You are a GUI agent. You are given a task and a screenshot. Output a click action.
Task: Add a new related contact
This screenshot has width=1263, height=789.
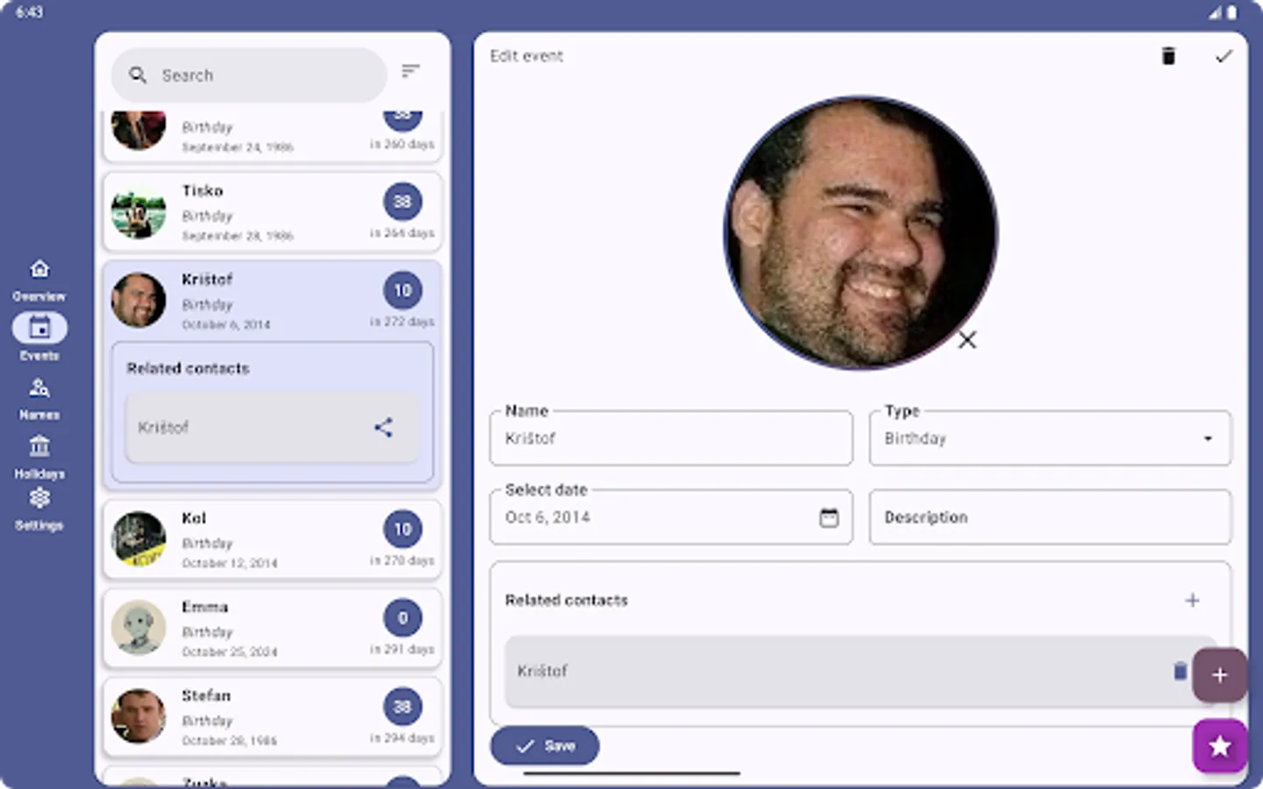point(1192,601)
